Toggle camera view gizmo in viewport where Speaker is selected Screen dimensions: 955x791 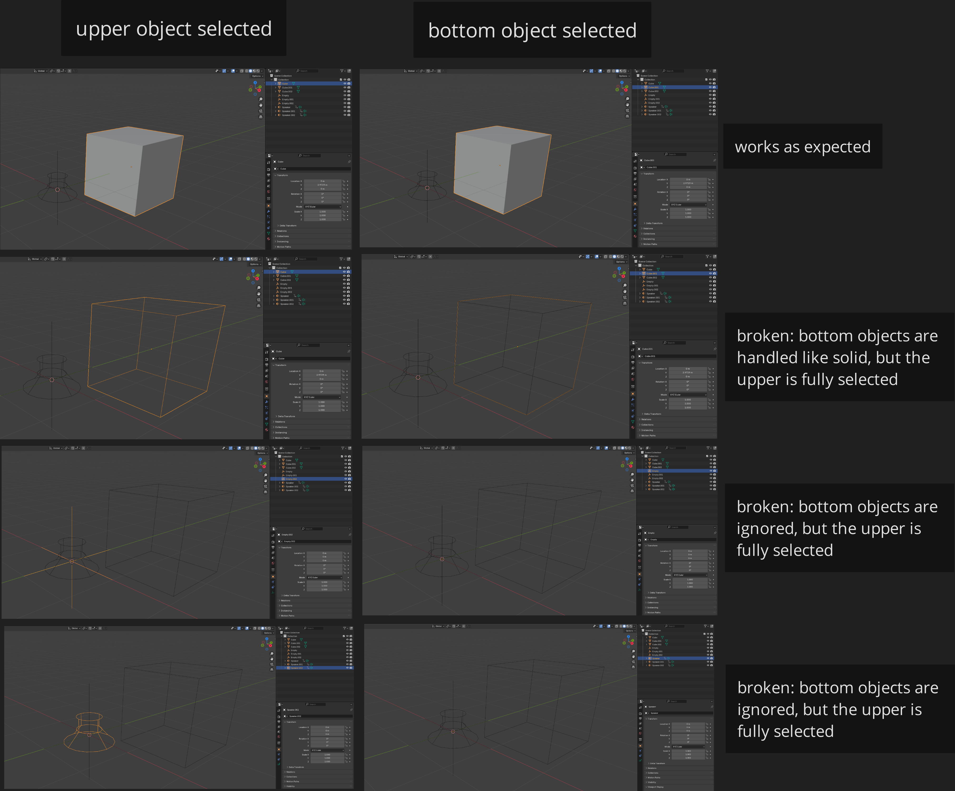(634, 662)
